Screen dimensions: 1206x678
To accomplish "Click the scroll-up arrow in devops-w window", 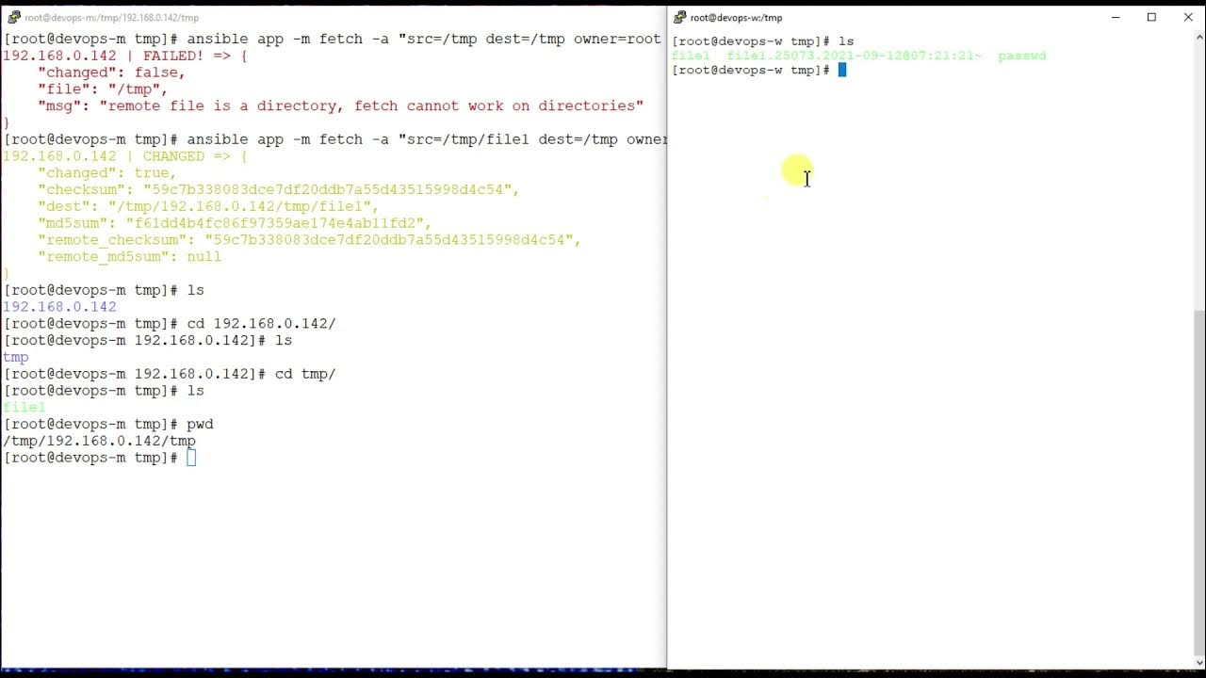I will [x=1199, y=35].
